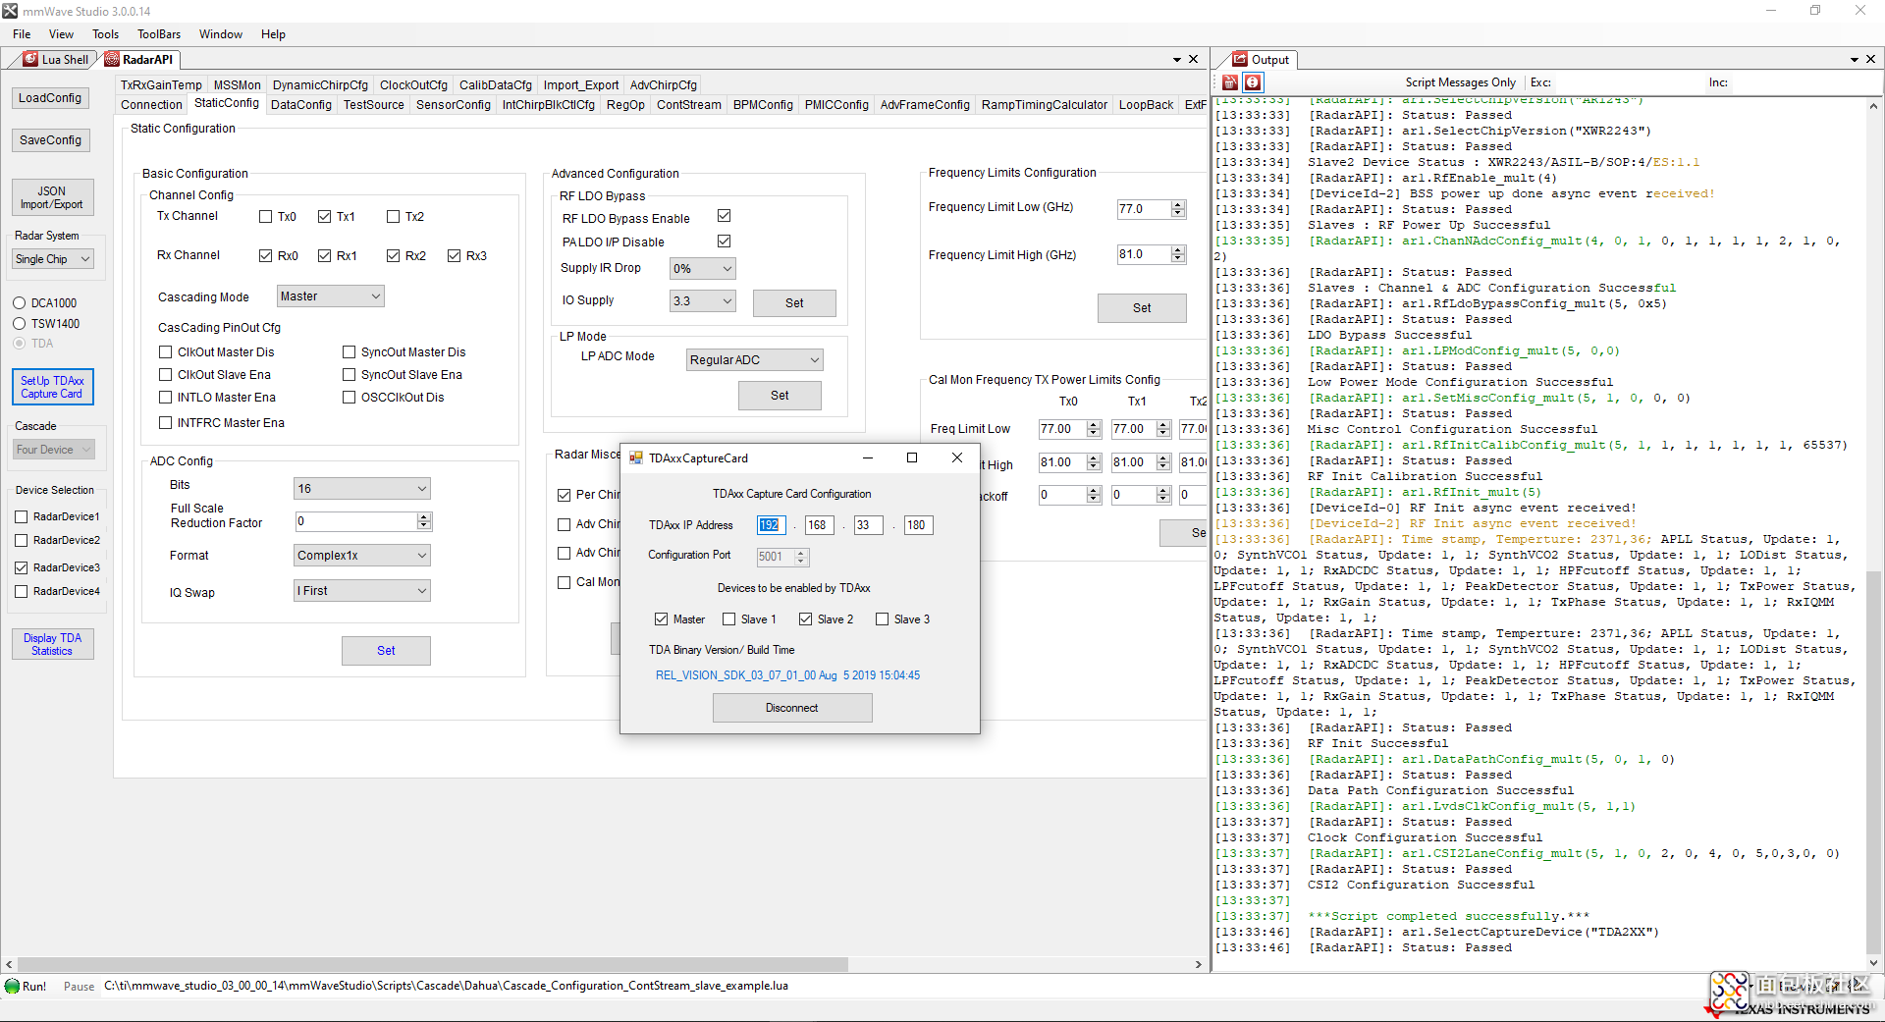Click Set under ADC Config

[x=386, y=651]
